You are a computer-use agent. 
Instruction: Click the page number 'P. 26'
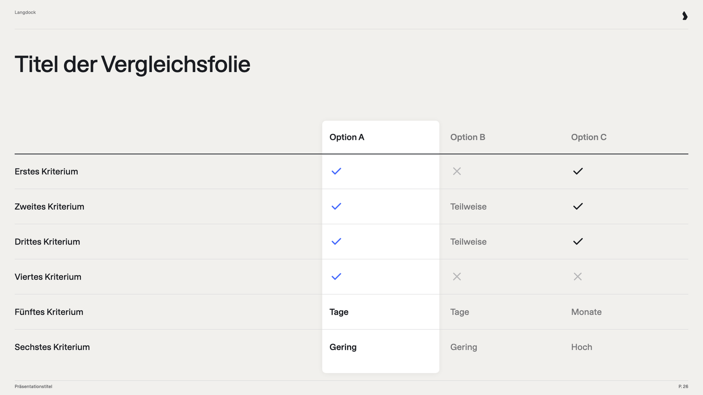click(x=683, y=387)
